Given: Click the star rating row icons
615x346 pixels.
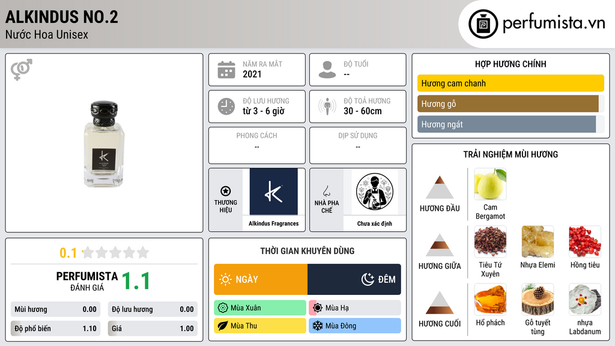Looking at the screenshot, I should [115, 252].
